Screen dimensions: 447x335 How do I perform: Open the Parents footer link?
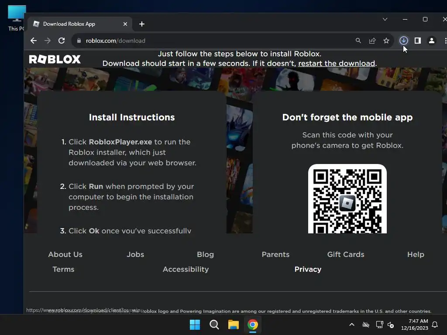[275, 254]
